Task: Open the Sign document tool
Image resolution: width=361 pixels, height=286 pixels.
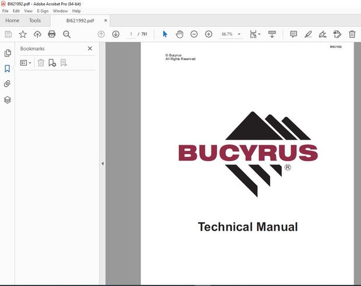Action: point(323,34)
